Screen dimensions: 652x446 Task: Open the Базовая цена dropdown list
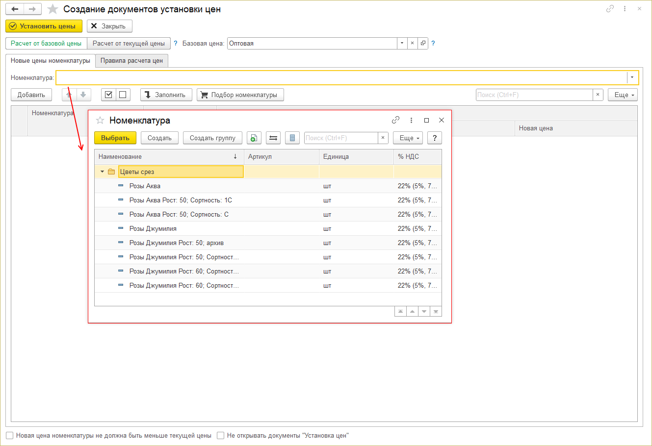coord(402,43)
